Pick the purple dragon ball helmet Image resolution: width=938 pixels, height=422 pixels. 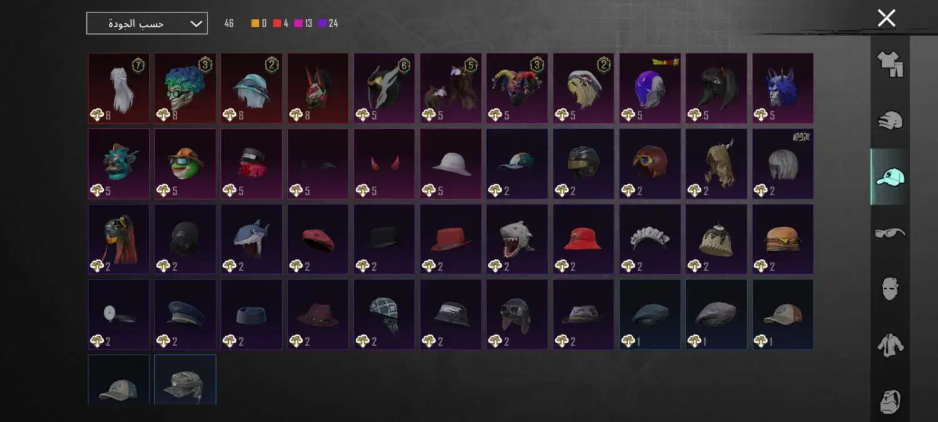(x=650, y=88)
